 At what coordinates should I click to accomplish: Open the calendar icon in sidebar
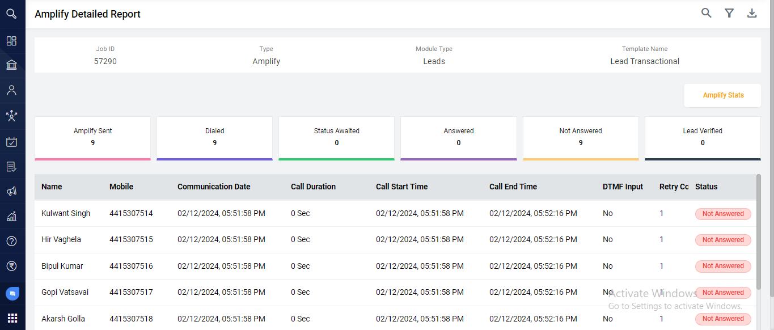(x=11, y=142)
